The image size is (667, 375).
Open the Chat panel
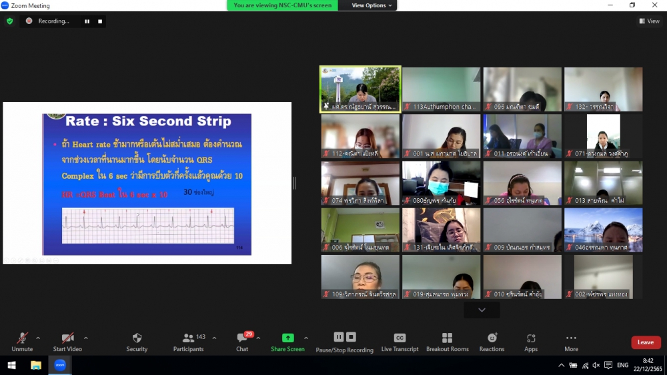click(242, 342)
